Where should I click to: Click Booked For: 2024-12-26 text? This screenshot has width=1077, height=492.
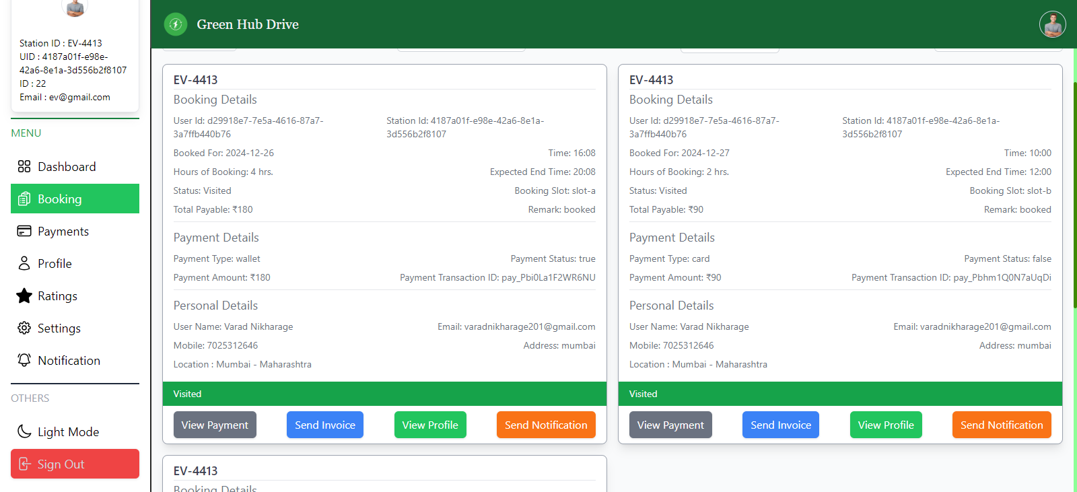coord(223,153)
